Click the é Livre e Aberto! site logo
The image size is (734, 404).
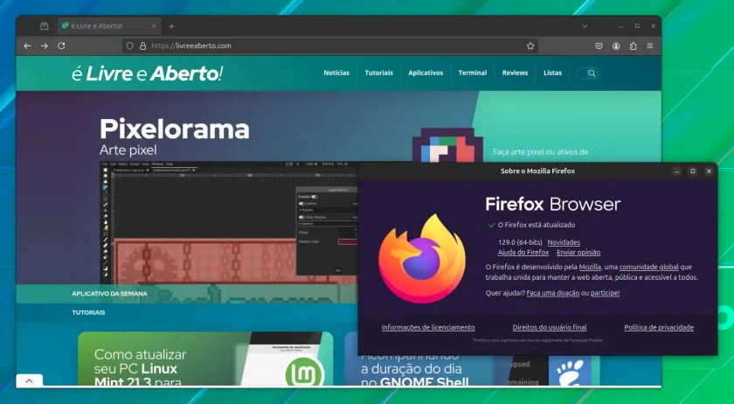pyautogui.click(x=147, y=73)
